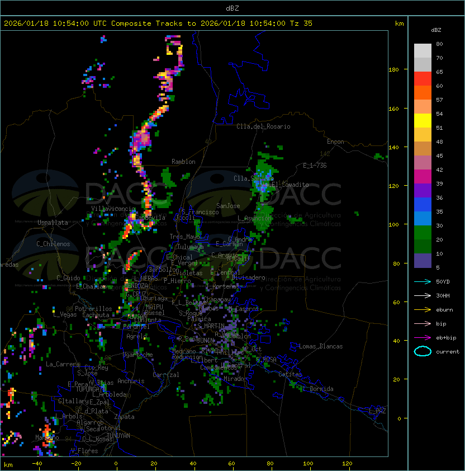Click the 'E_1-736' map label
This screenshot has width=465, height=471.
point(315,166)
